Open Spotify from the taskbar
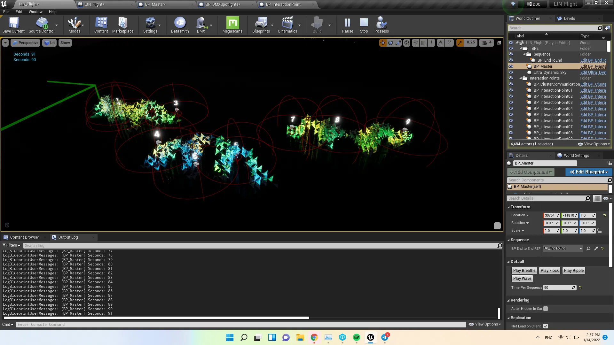The width and height of the screenshot is (614, 345). (x=357, y=337)
